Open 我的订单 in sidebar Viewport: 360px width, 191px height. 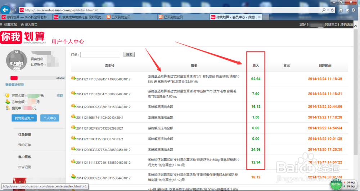coord(24,145)
